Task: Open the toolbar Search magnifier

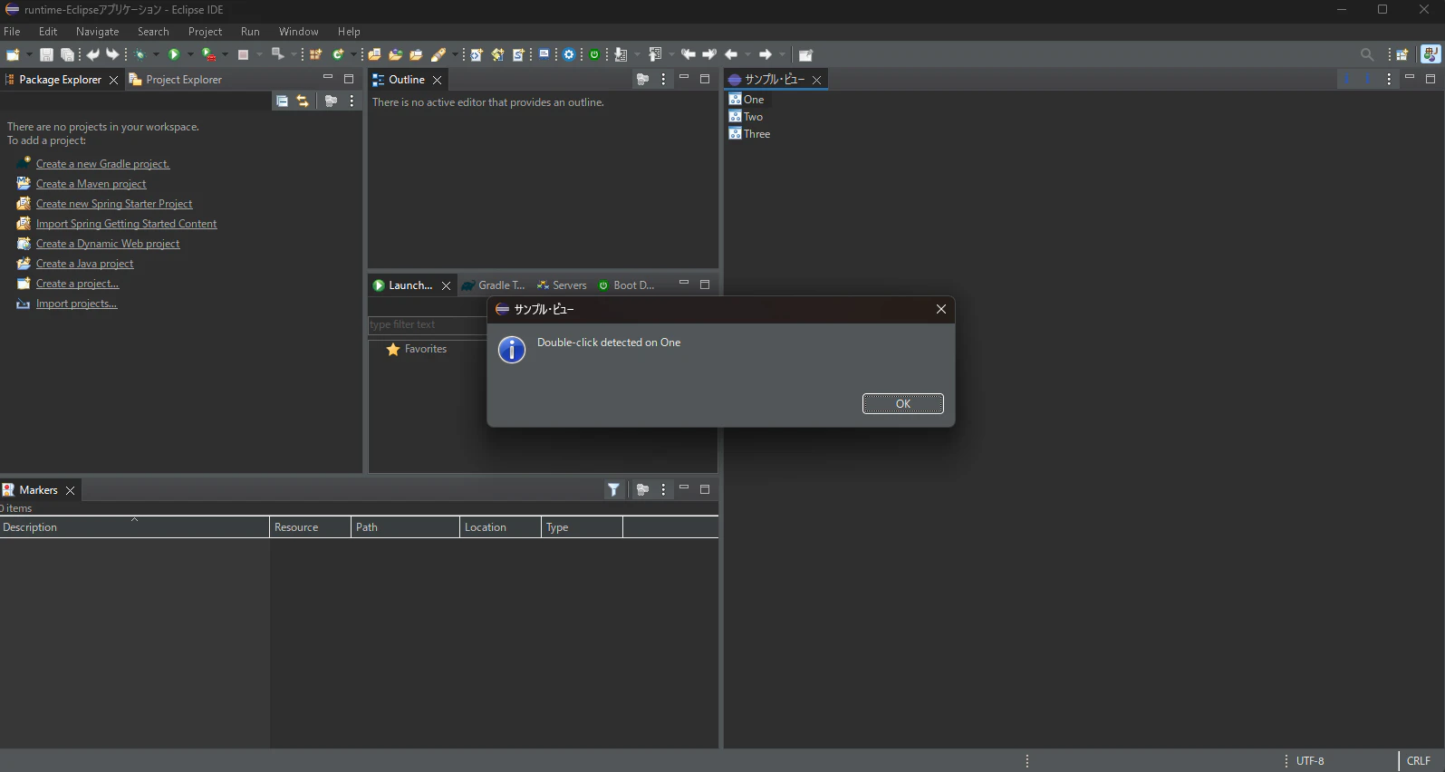Action: [1367, 55]
